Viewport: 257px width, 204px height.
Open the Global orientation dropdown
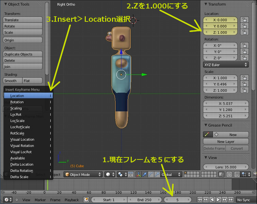171,174
